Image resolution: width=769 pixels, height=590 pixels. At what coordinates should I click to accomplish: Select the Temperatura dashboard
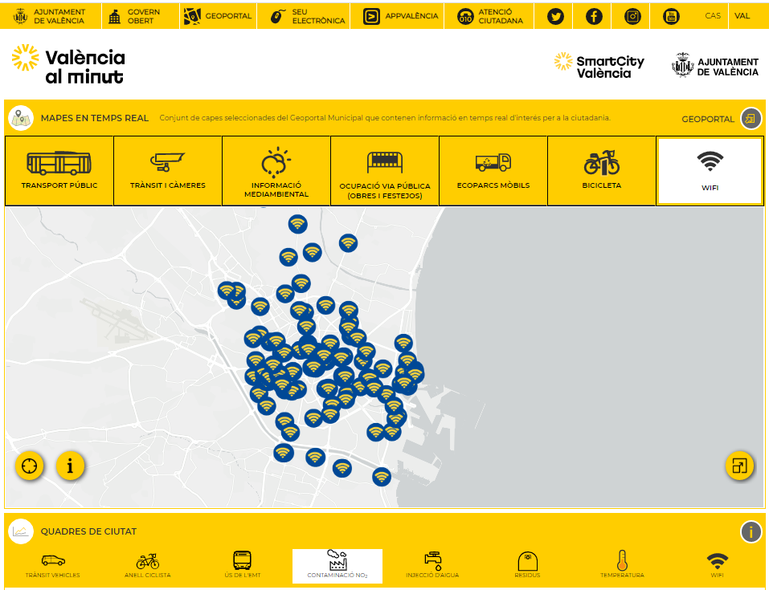(622, 565)
